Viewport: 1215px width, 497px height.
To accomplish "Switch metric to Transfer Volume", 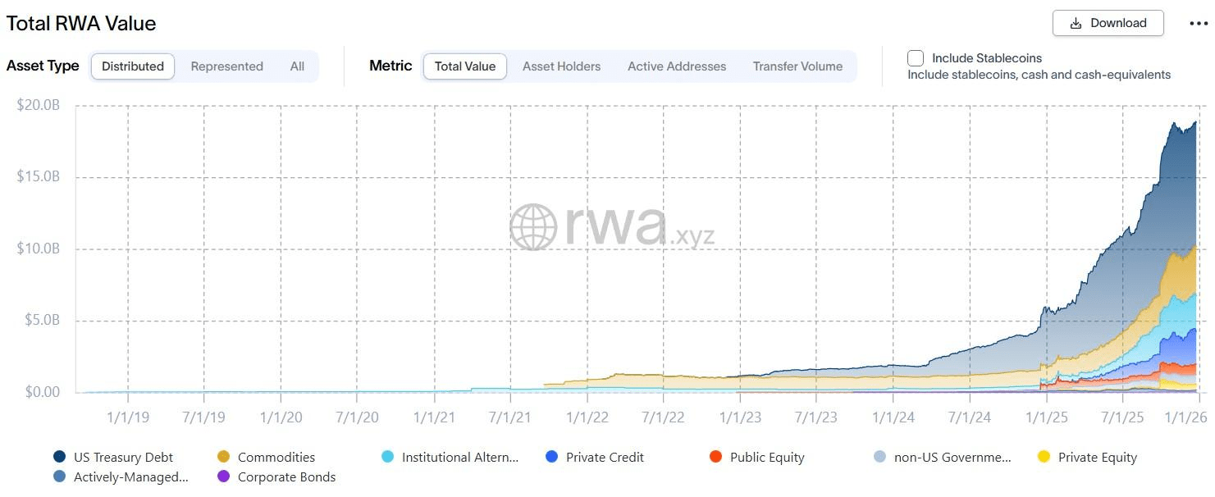I will [797, 66].
